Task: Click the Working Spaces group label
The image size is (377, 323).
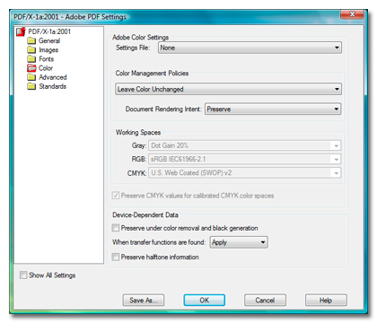Action: pyautogui.click(x=138, y=133)
